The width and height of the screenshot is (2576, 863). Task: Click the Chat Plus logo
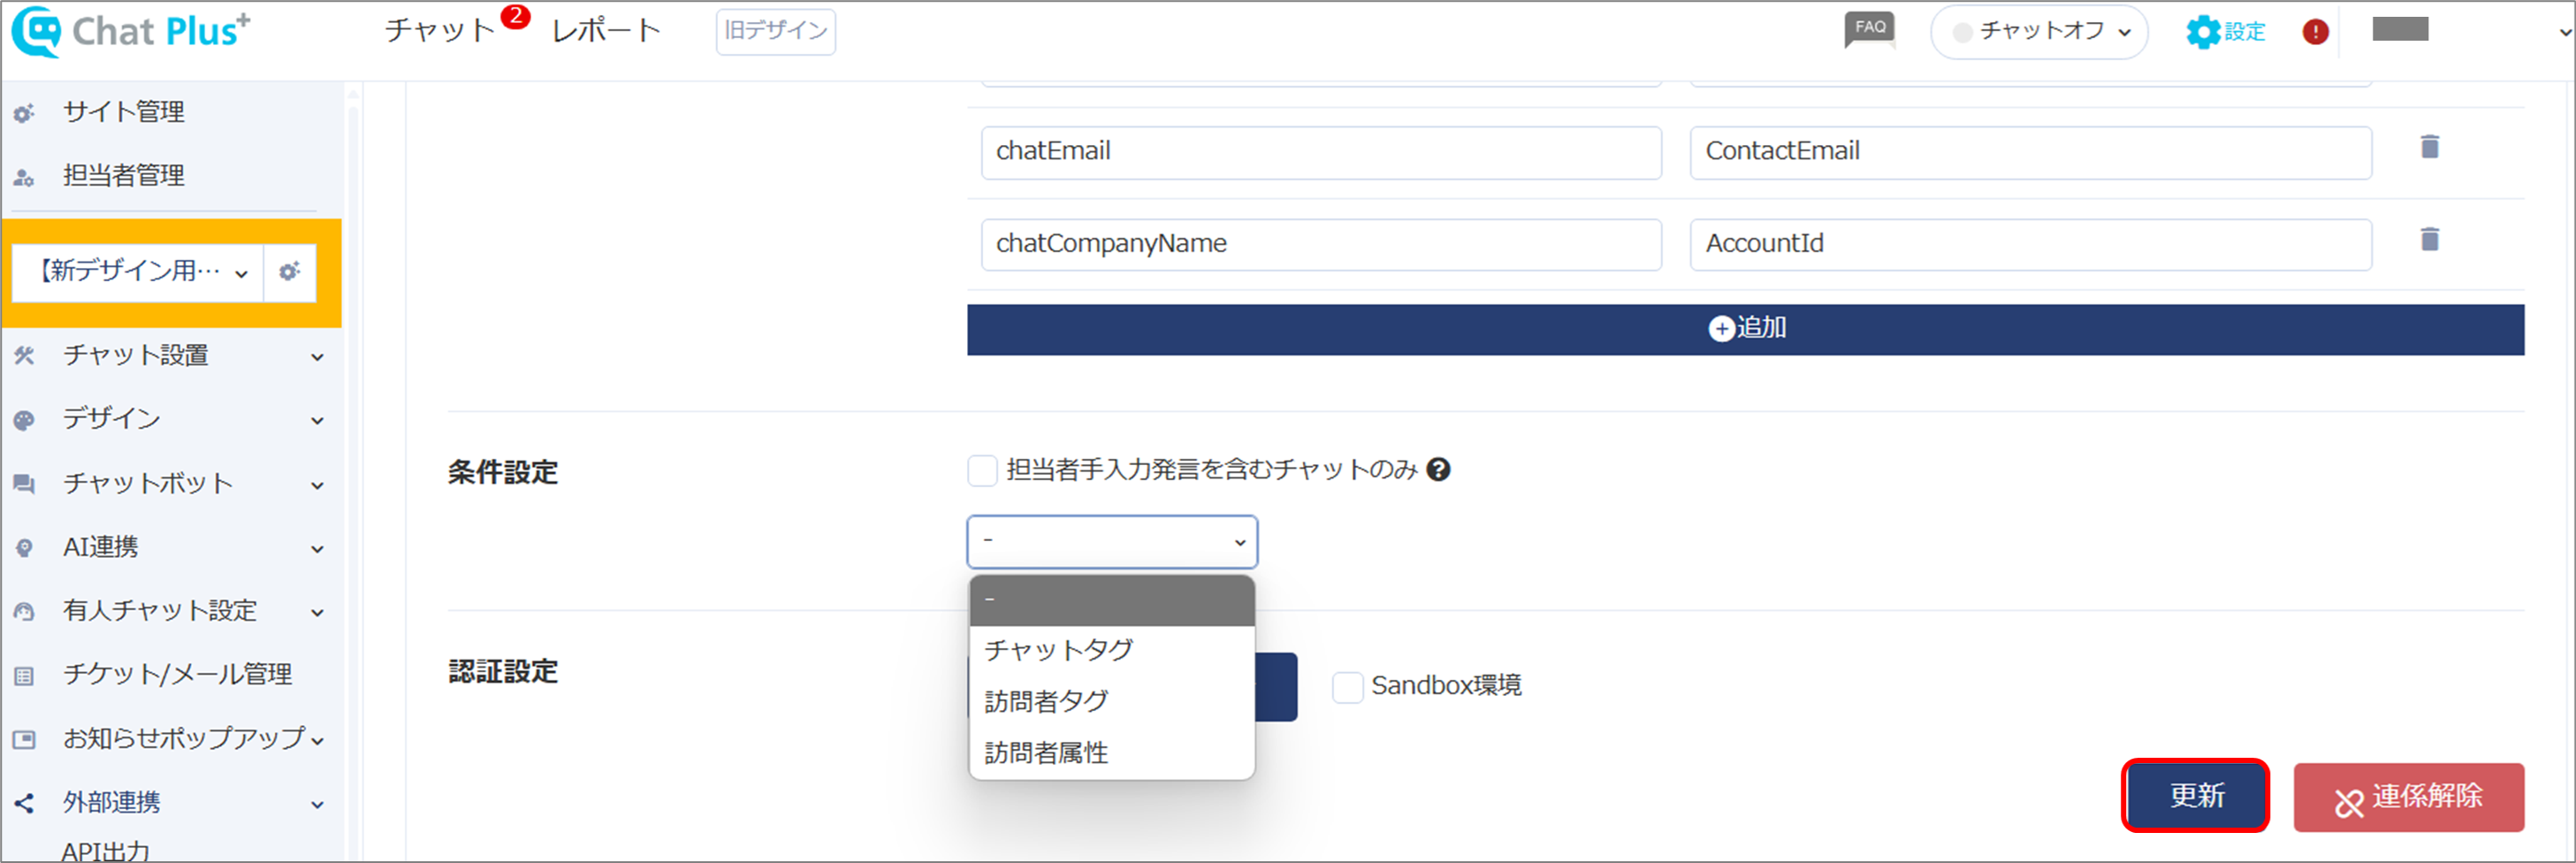[x=131, y=31]
